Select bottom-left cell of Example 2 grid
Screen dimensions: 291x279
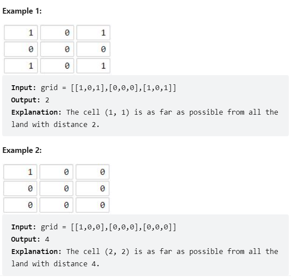(21, 205)
